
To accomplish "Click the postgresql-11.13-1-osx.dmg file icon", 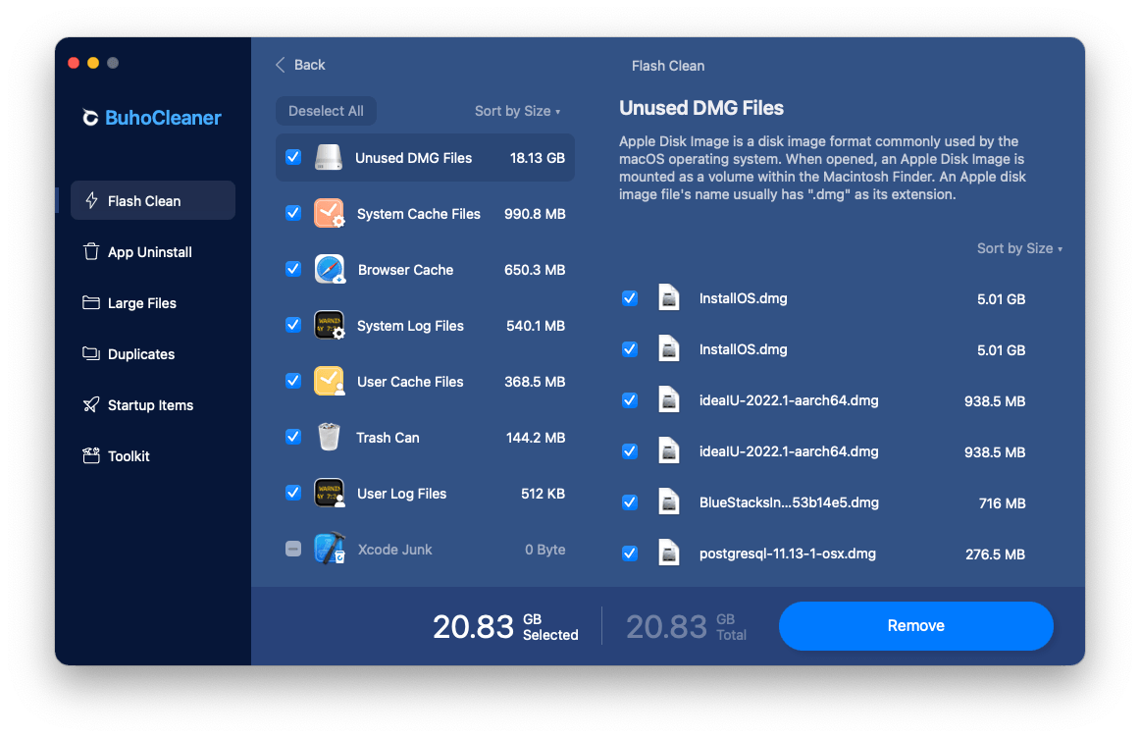I will click(669, 553).
